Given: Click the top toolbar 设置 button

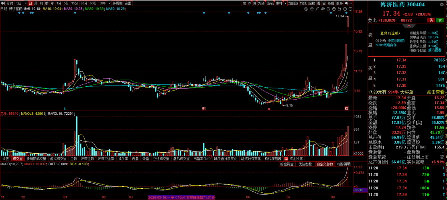Looking at the screenshot, I should (x=128, y=4).
